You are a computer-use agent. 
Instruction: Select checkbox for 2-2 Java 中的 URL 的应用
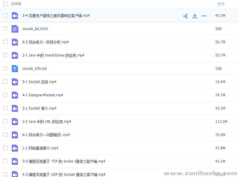(x=5, y=121)
